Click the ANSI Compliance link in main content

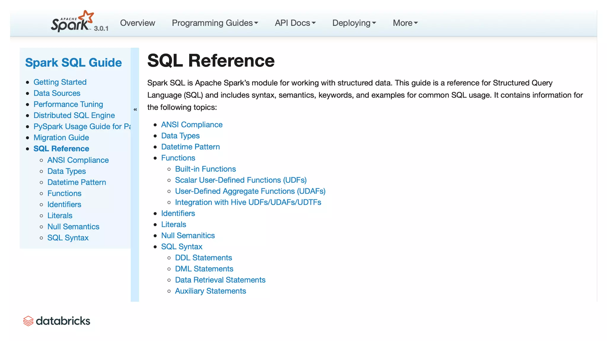pos(192,125)
